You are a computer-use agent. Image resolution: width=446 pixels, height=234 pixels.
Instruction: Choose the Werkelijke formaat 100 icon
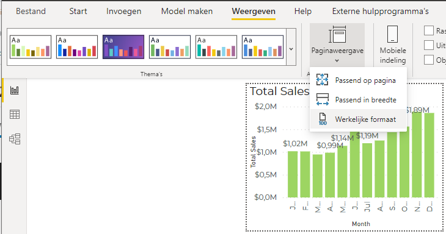(323, 119)
